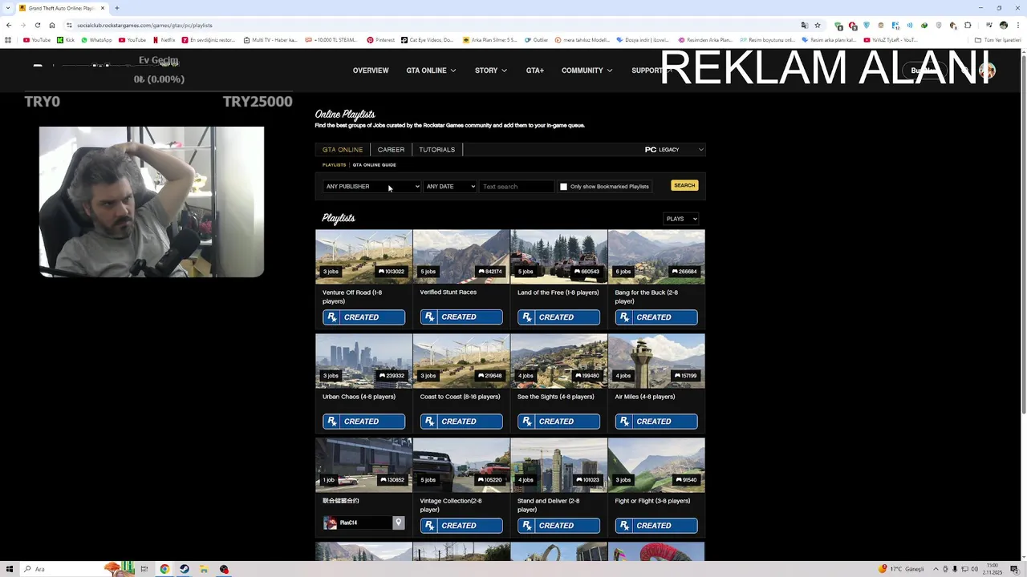The height and width of the screenshot is (577, 1027).
Task: Open the browser home page icon
Action: pos(52,25)
